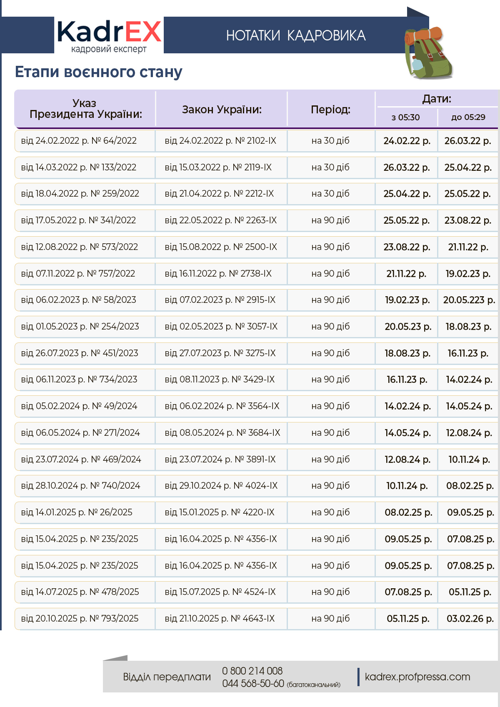Select decree cell № 64/2022
The image size is (500, 707).
coord(79,141)
